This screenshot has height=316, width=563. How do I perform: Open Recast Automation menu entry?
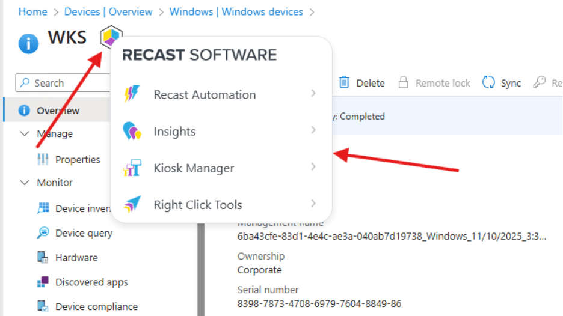click(221, 94)
